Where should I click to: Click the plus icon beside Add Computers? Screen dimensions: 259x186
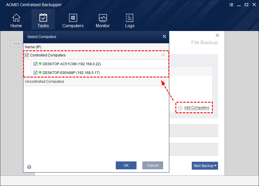pyautogui.click(x=180, y=108)
